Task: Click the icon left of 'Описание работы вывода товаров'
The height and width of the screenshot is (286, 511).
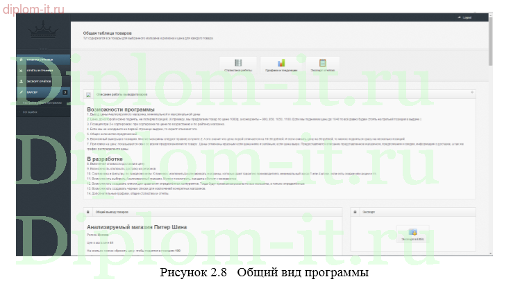Action: pos(89,94)
